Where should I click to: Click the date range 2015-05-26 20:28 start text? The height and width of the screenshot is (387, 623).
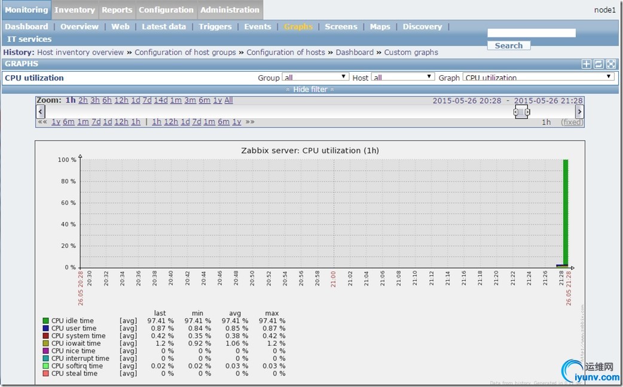pos(467,101)
